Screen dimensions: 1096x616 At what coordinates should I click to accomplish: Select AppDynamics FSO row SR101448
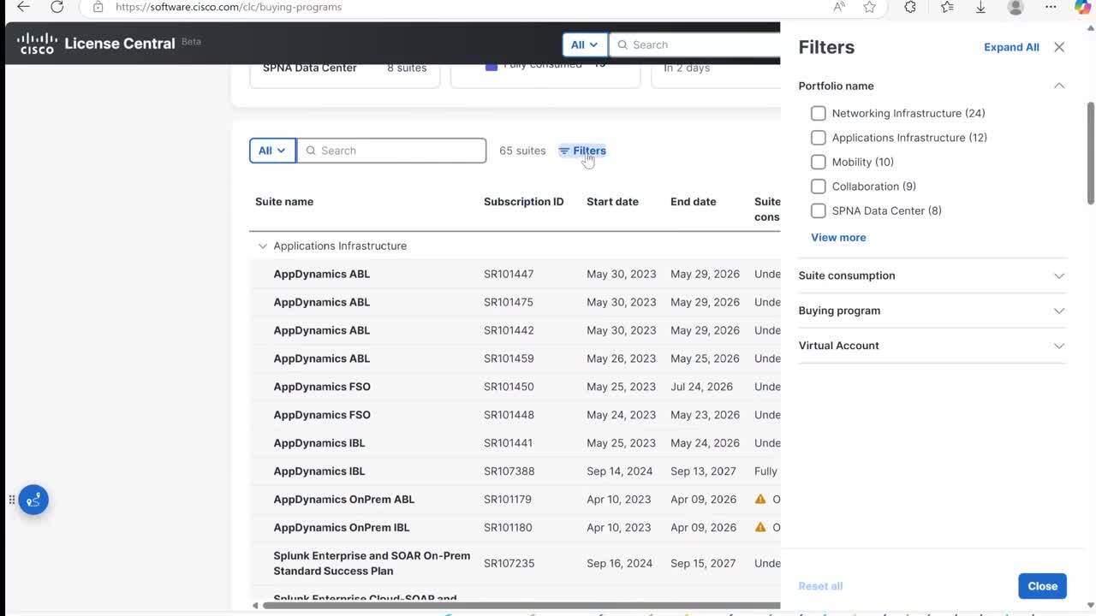(x=515, y=415)
